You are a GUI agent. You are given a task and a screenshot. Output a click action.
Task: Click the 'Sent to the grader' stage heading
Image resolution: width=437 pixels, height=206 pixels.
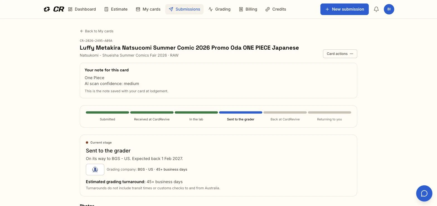point(108,151)
